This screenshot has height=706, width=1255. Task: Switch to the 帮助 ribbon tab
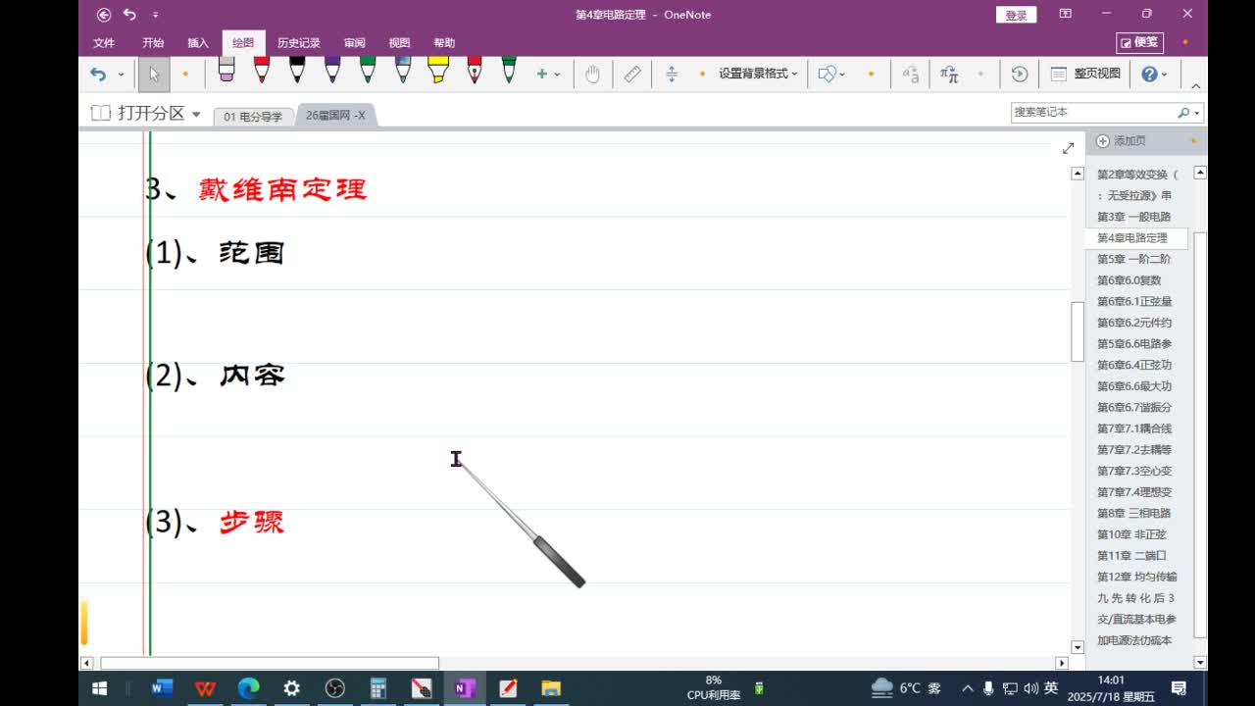(x=444, y=43)
